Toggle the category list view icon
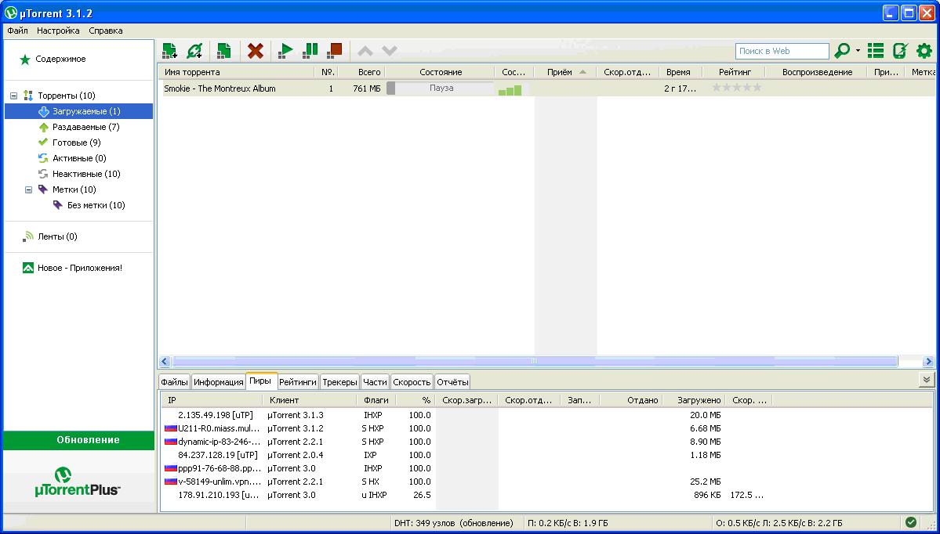 point(876,51)
